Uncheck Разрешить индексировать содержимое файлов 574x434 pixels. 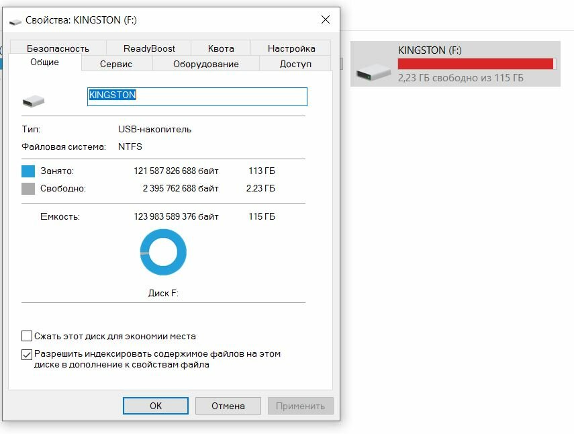27,355
